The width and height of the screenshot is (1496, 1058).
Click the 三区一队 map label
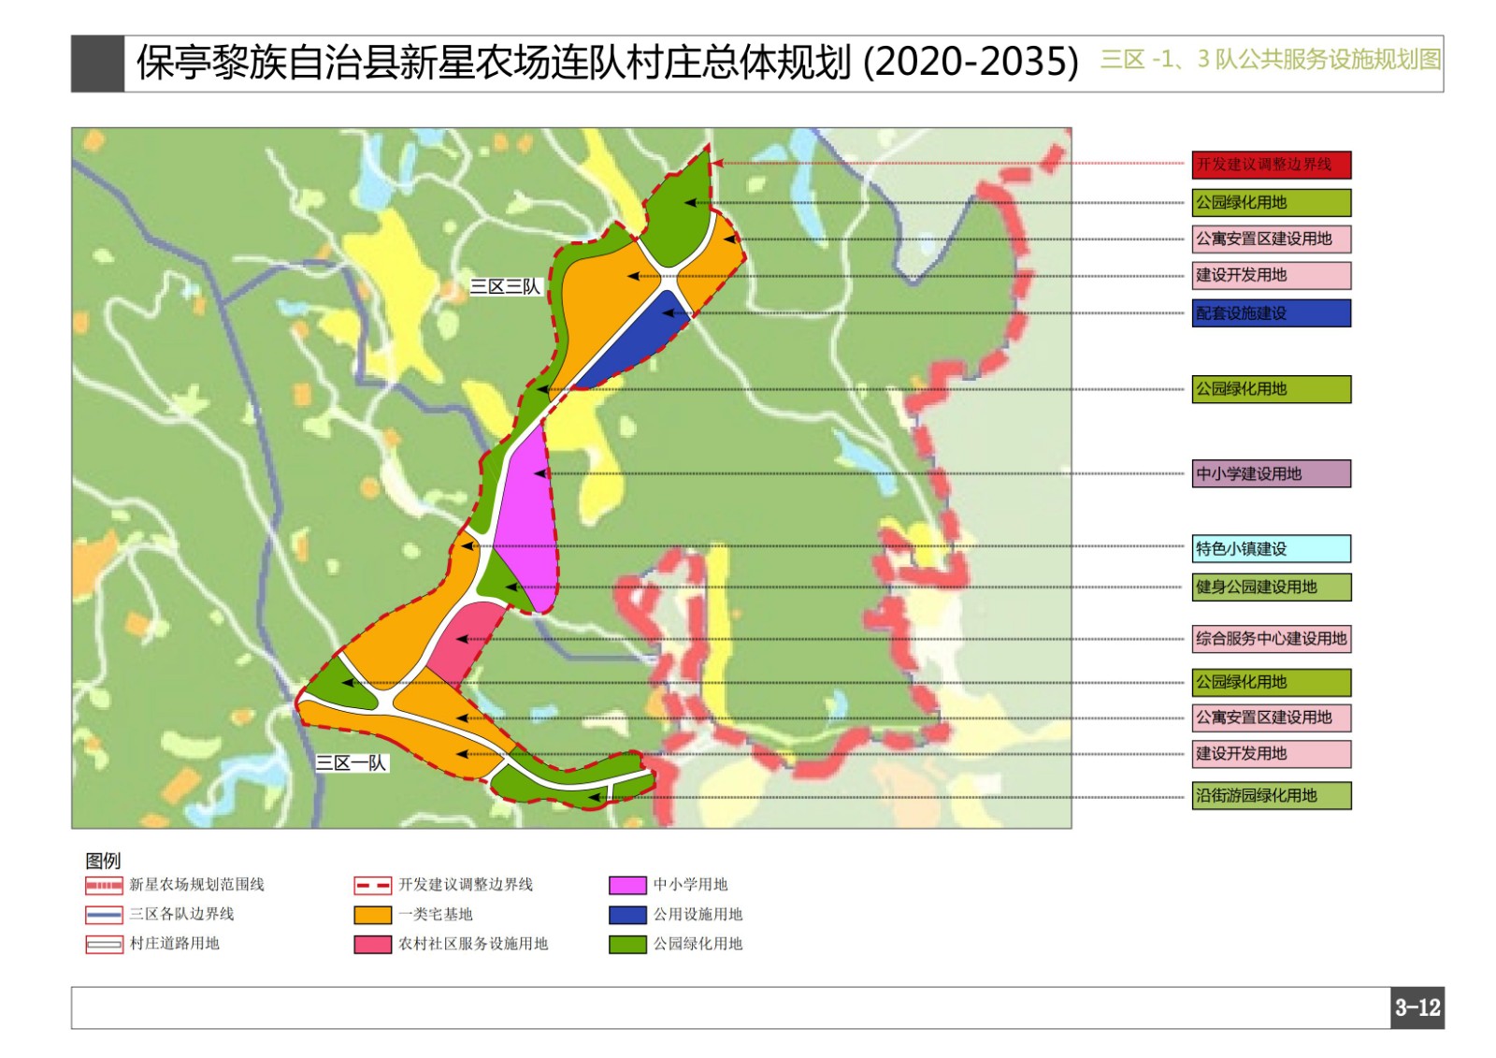(x=351, y=763)
